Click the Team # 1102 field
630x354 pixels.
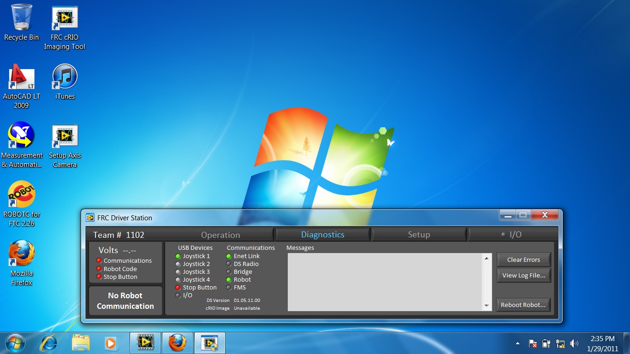119,235
